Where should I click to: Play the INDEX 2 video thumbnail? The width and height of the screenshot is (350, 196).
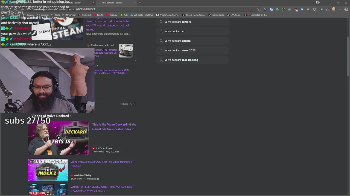pyautogui.click(x=48, y=170)
